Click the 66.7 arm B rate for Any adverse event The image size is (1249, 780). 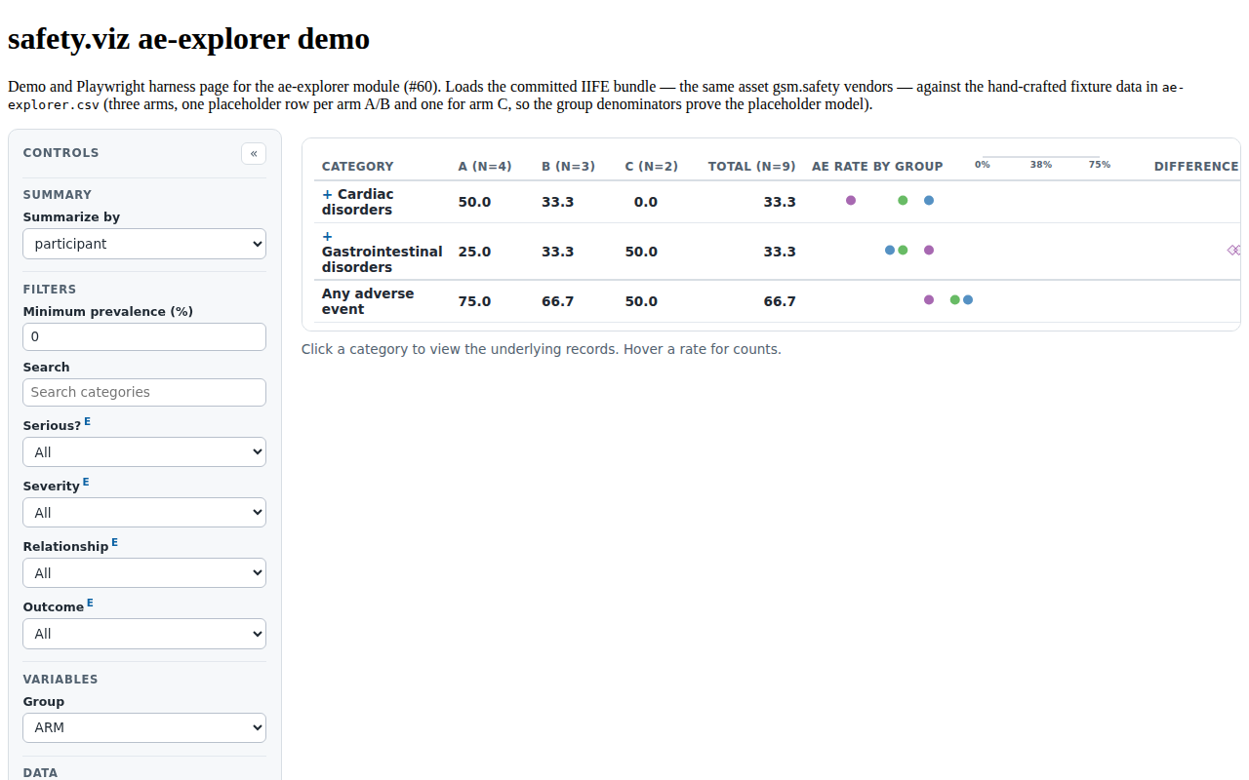(558, 301)
